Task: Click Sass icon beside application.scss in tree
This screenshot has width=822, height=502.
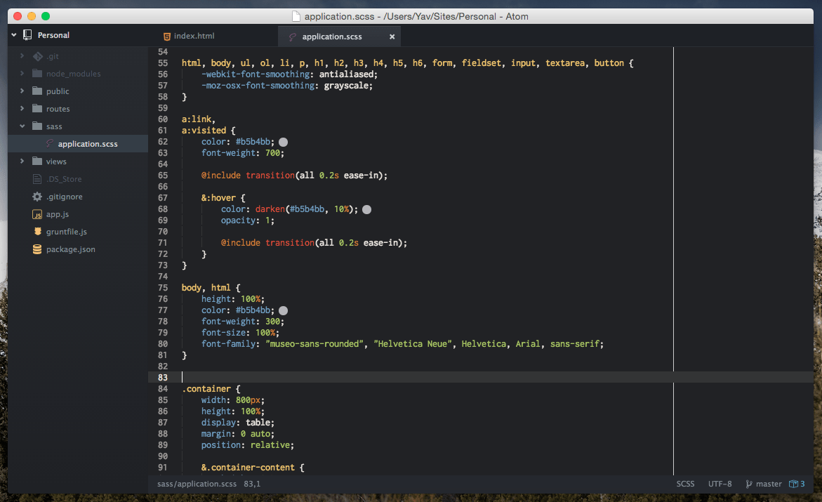Action: pyautogui.click(x=49, y=144)
